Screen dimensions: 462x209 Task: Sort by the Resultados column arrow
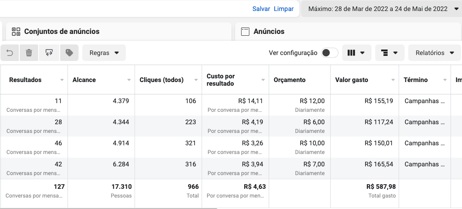click(x=62, y=80)
